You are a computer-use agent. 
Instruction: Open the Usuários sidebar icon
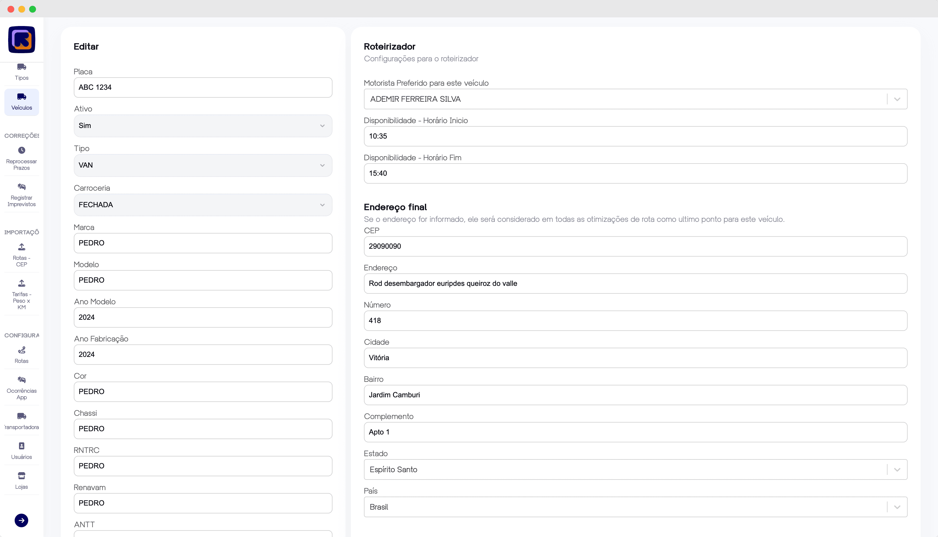pyautogui.click(x=21, y=446)
